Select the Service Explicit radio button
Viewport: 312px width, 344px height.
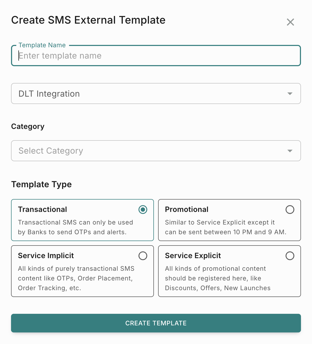[x=290, y=256]
